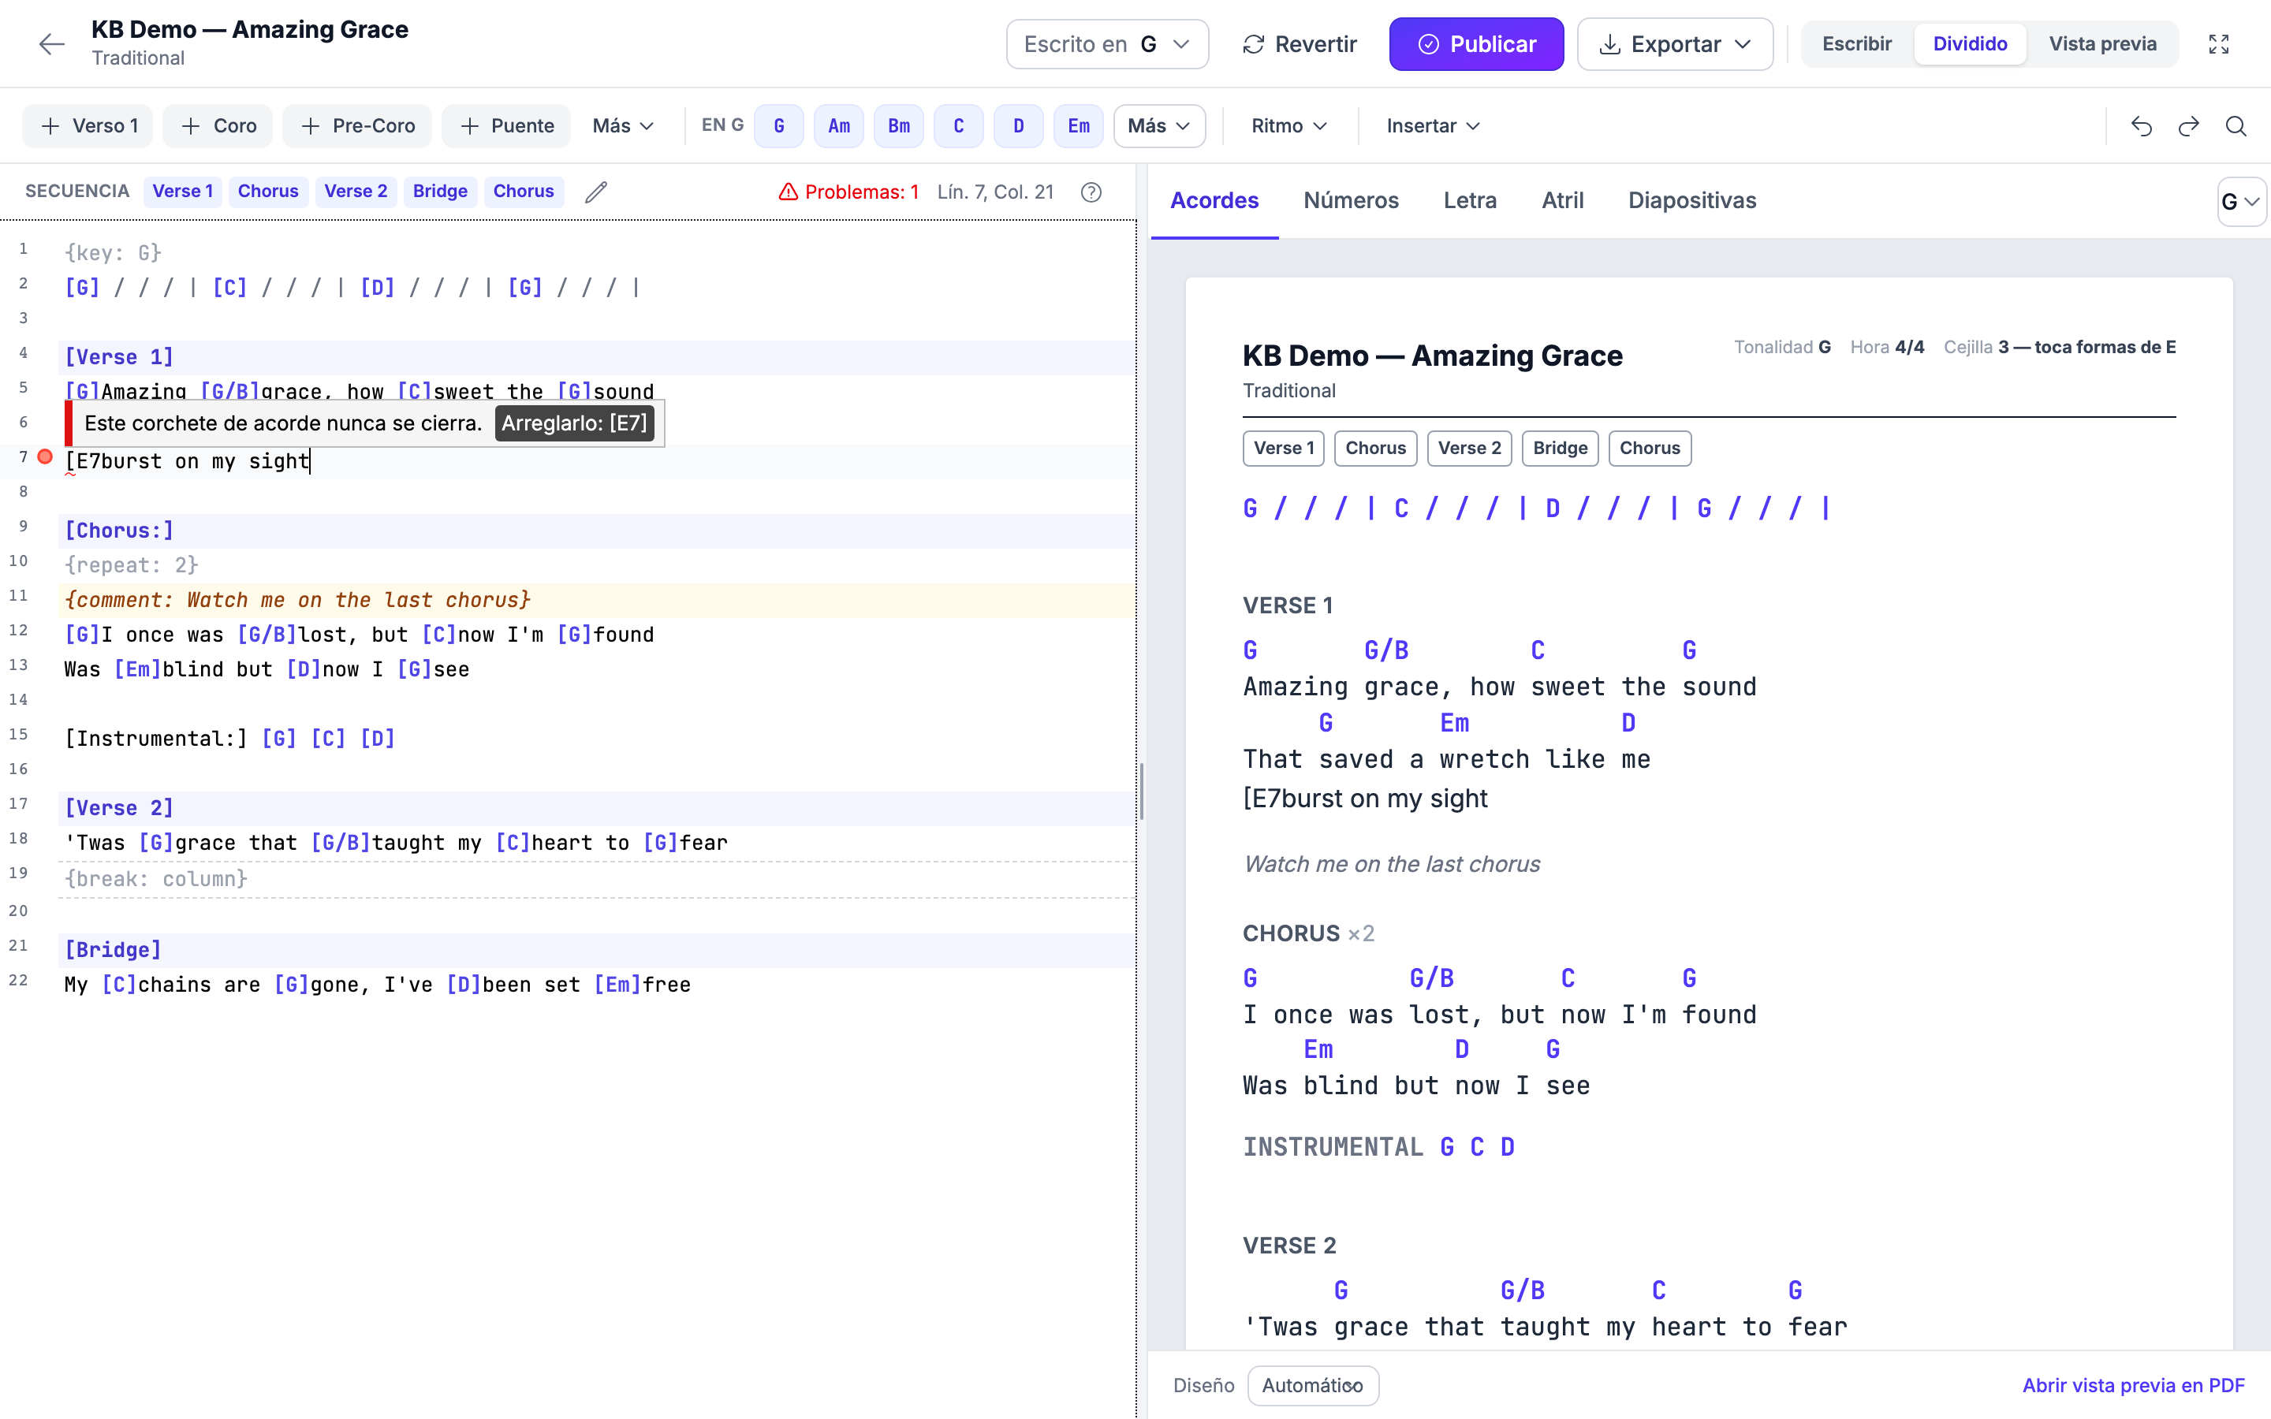
Task: Switch to Escribir view mode
Action: click(1856, 44)
